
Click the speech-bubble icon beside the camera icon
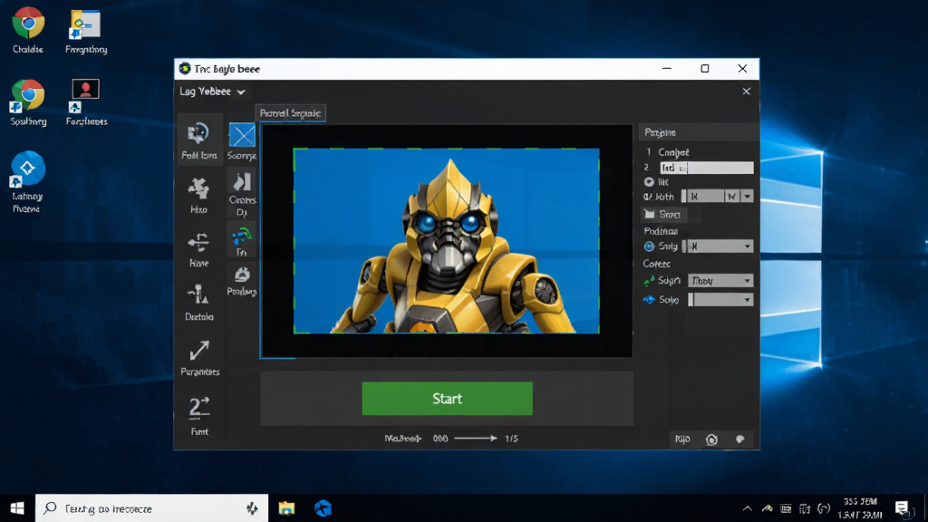[739, 440]
